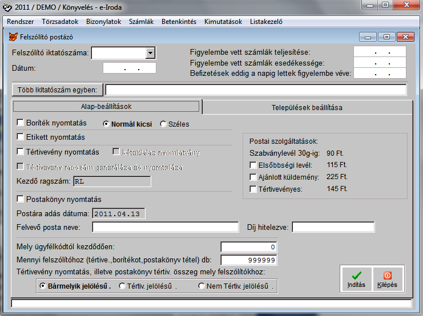Screen dimensions: 423x316
Task: Check the Postakönyv nyomtatás option
Action: point(21,199)
